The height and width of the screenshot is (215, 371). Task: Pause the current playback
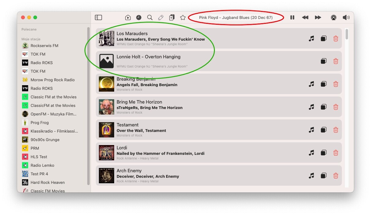(292, 17)
